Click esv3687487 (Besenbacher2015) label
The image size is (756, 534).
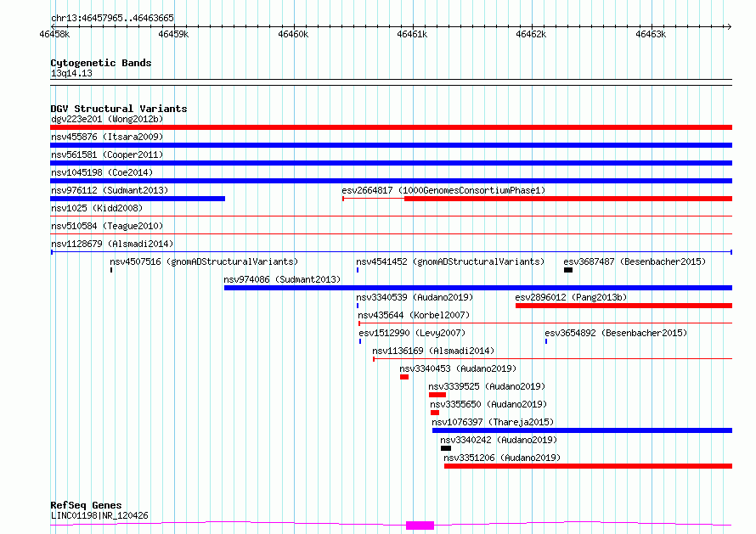point(635,261)
